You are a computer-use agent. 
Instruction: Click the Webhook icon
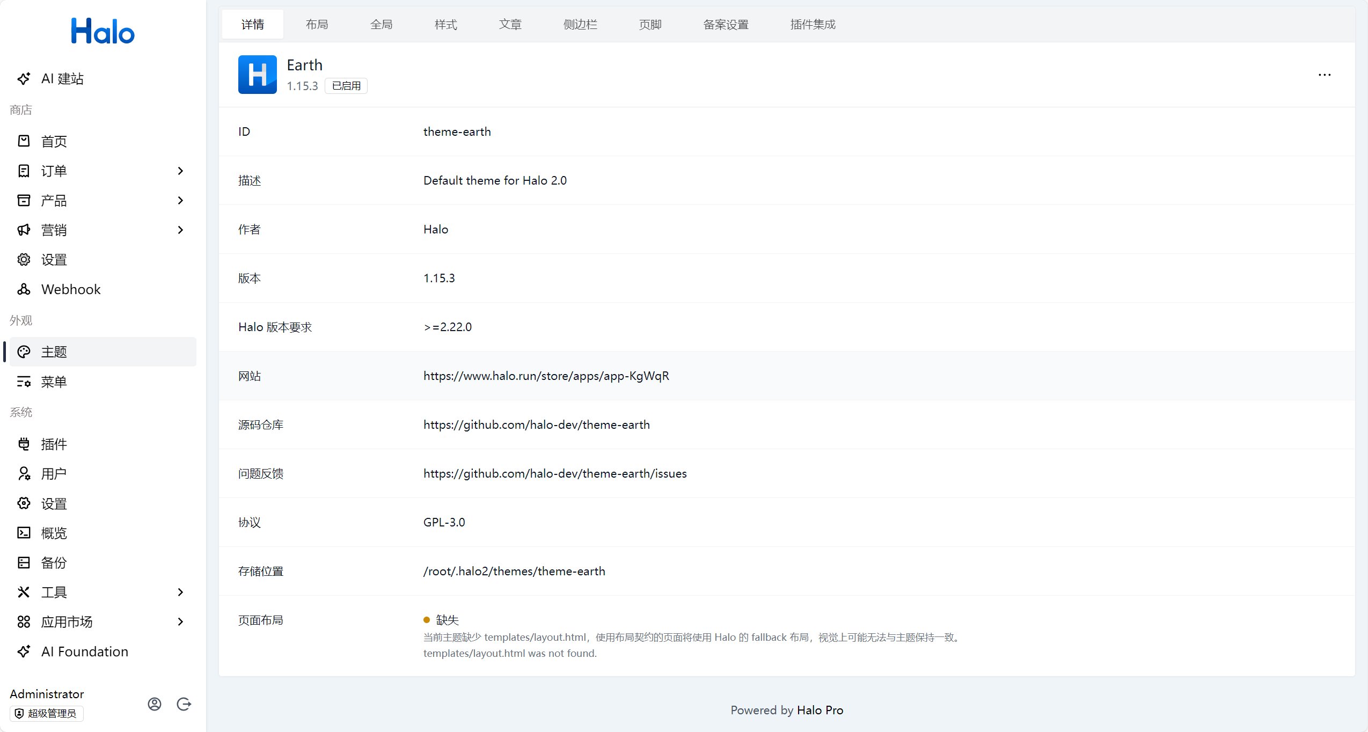pyautogui.click(x=24, y=289)
